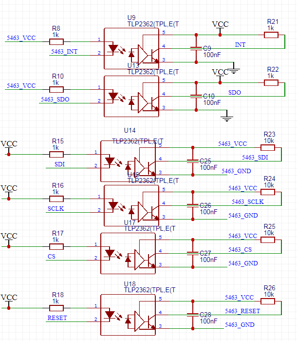This screenshot has height=341, width=297.
Task: Select capacitor C25 symbol
Action: click(x=193, y=161)
